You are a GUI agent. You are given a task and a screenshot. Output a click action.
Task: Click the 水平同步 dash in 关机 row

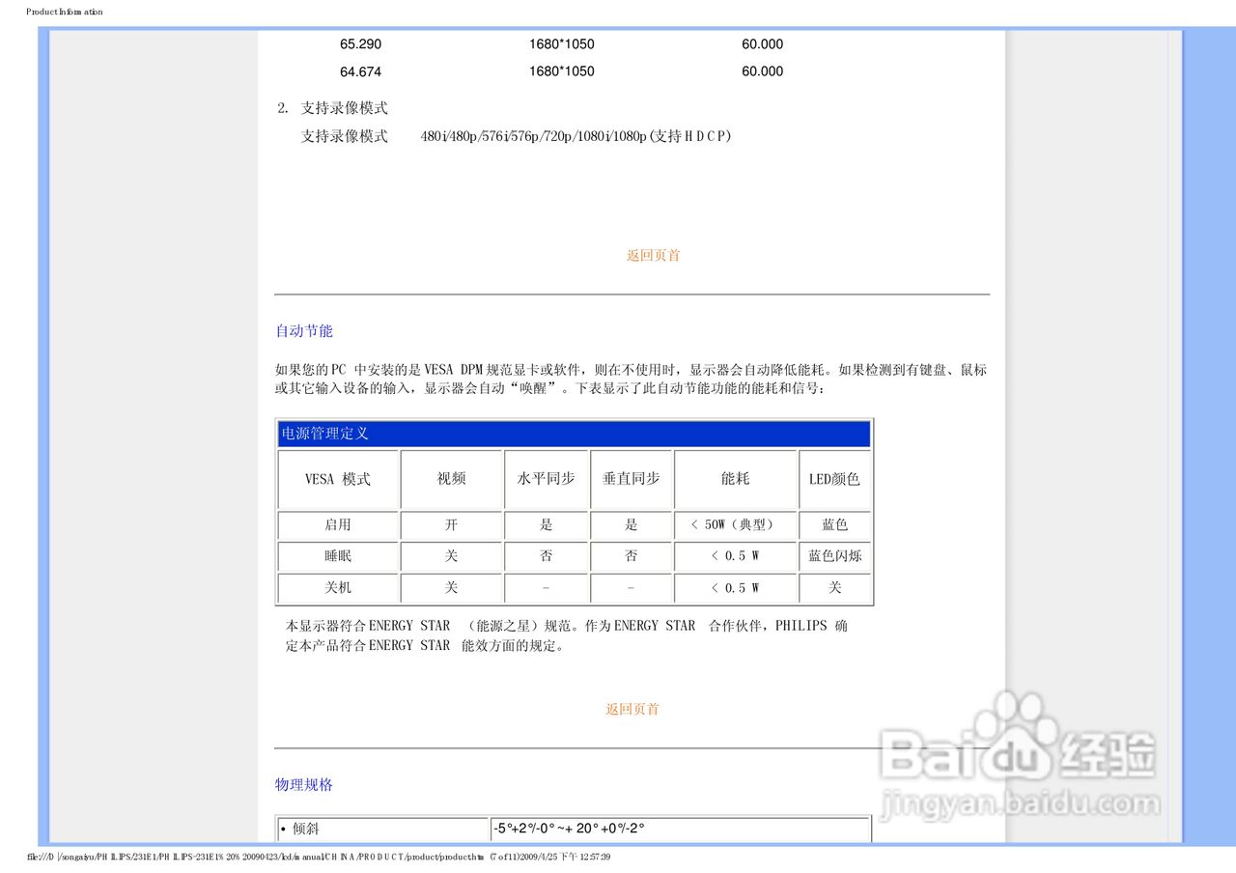(546, 588)
